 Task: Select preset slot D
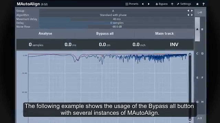202,53
